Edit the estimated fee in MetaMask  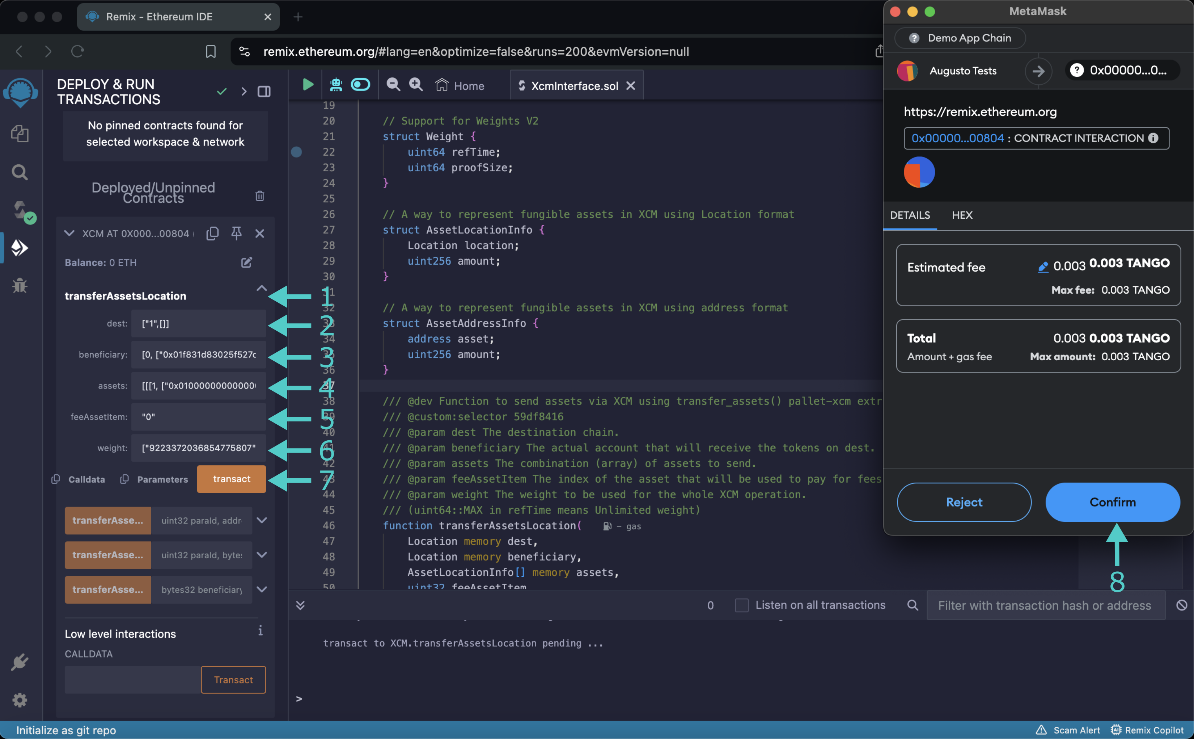1043,266
